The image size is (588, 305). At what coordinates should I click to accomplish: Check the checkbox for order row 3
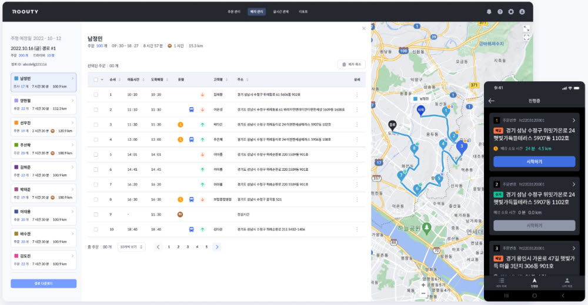95,125
